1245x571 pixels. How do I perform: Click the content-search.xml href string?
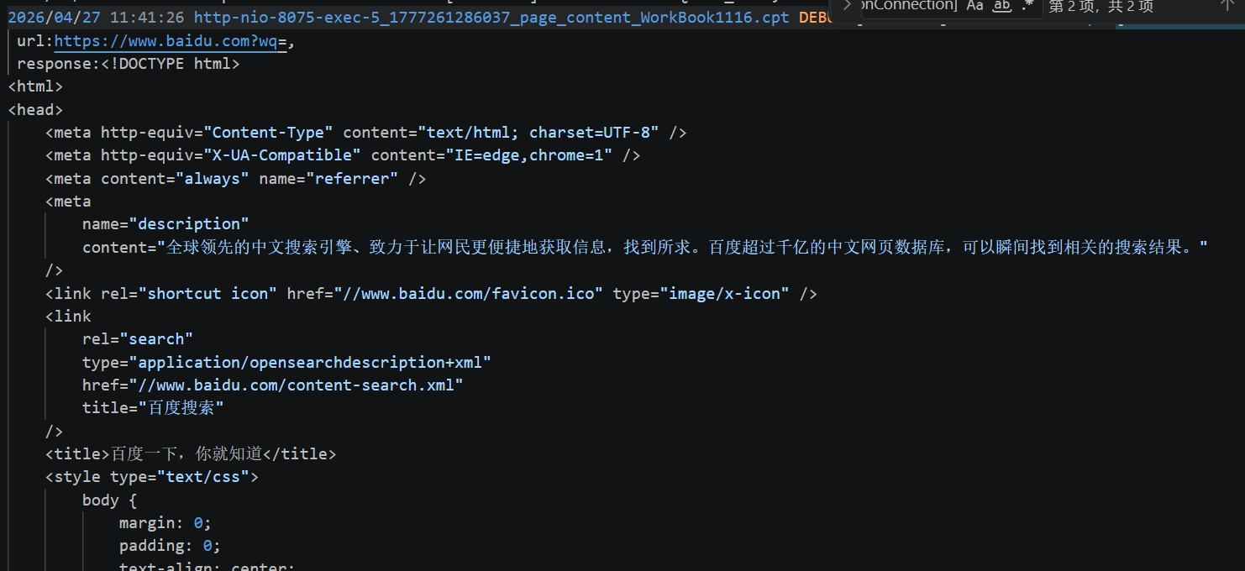tap(297, 385)
